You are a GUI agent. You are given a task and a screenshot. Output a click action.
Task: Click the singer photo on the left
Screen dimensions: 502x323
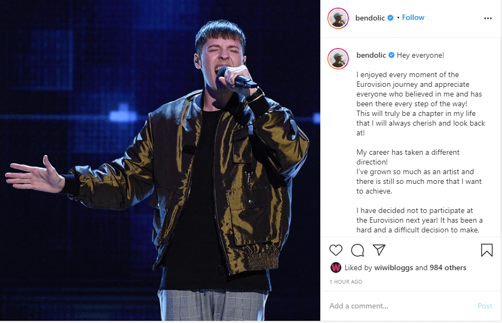(160, 160)
